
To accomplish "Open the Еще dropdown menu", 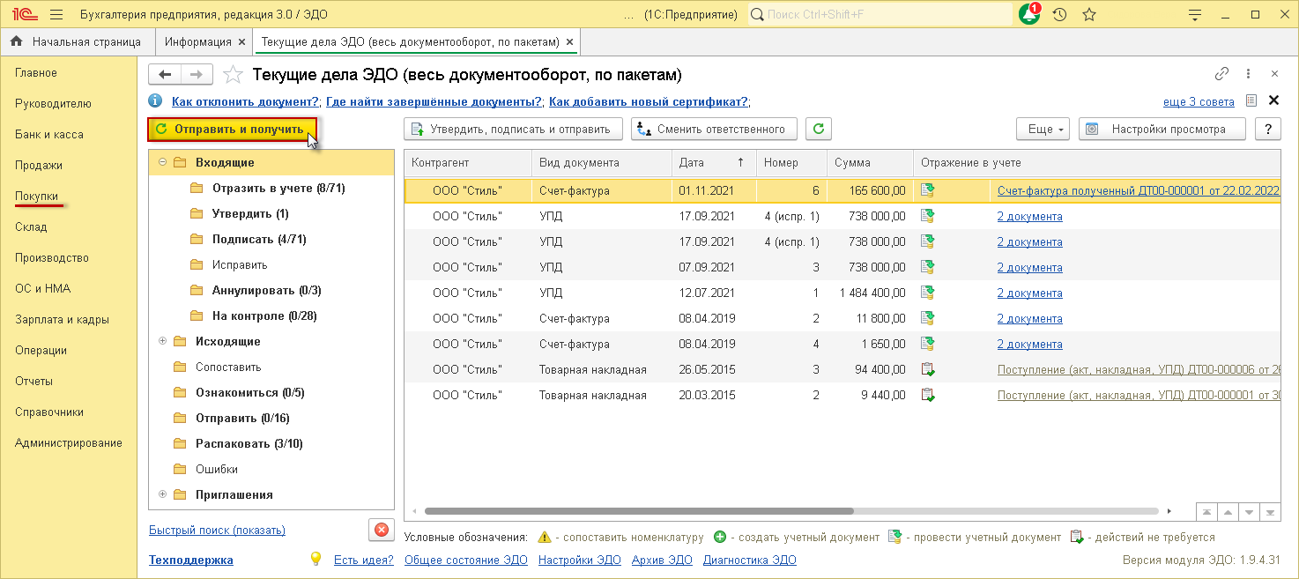I will click(x=1043, y=129).
